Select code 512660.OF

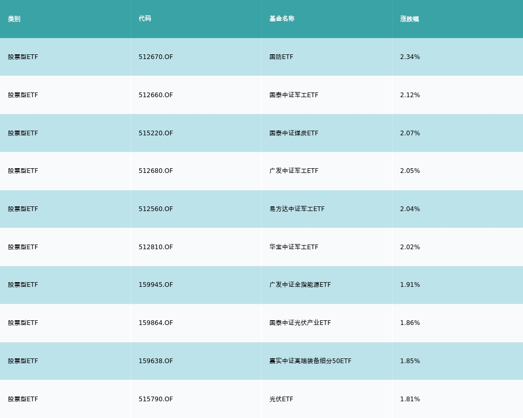click(x=156, y=95)
